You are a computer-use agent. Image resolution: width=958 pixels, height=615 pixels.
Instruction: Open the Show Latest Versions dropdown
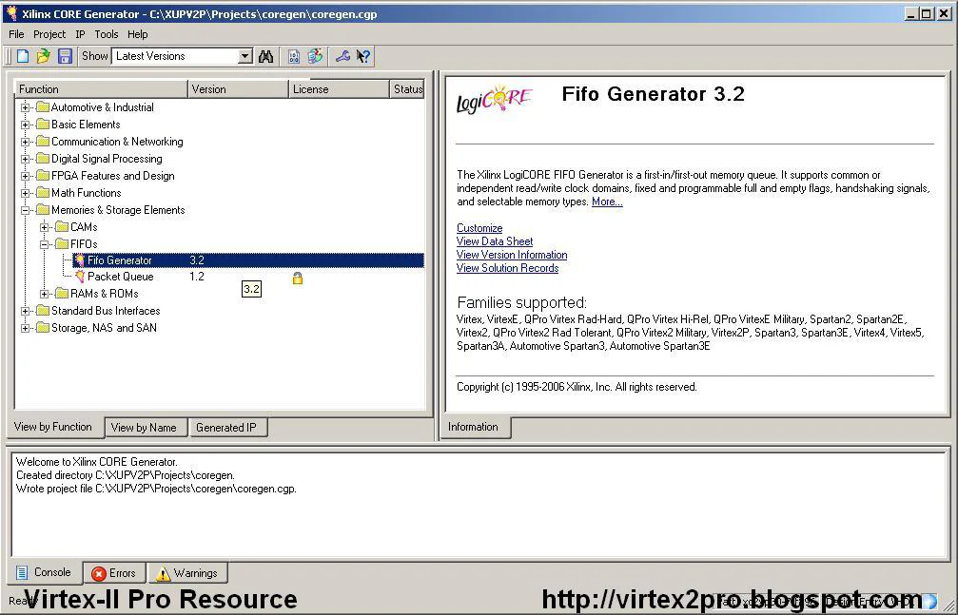coord(244,57)
